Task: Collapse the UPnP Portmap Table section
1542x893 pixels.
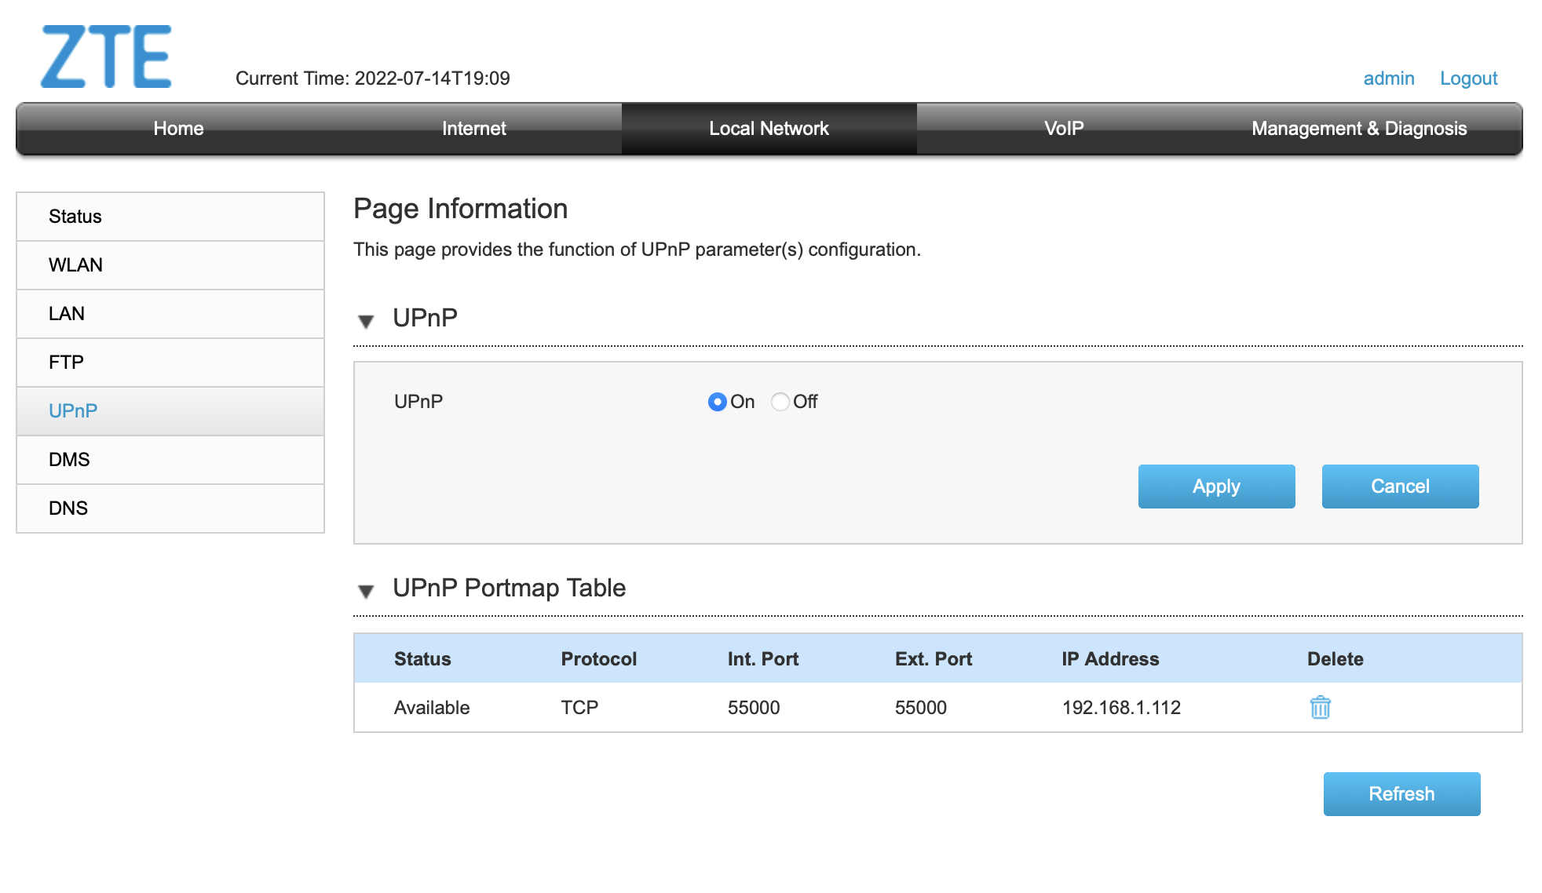Action: (x=366, y=591)
